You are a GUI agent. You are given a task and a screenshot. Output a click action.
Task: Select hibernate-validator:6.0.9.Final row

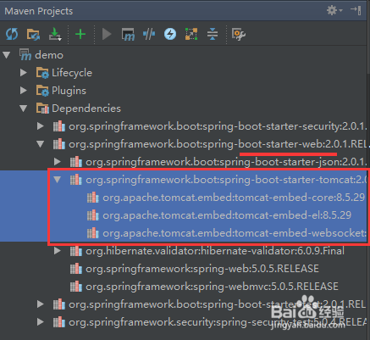(185, 251)
